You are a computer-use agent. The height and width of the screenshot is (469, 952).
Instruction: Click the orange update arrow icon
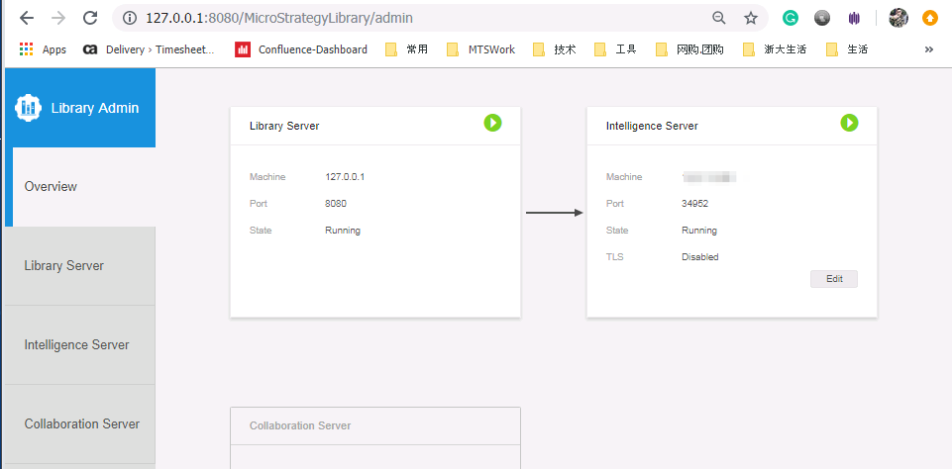coord(930,18)
